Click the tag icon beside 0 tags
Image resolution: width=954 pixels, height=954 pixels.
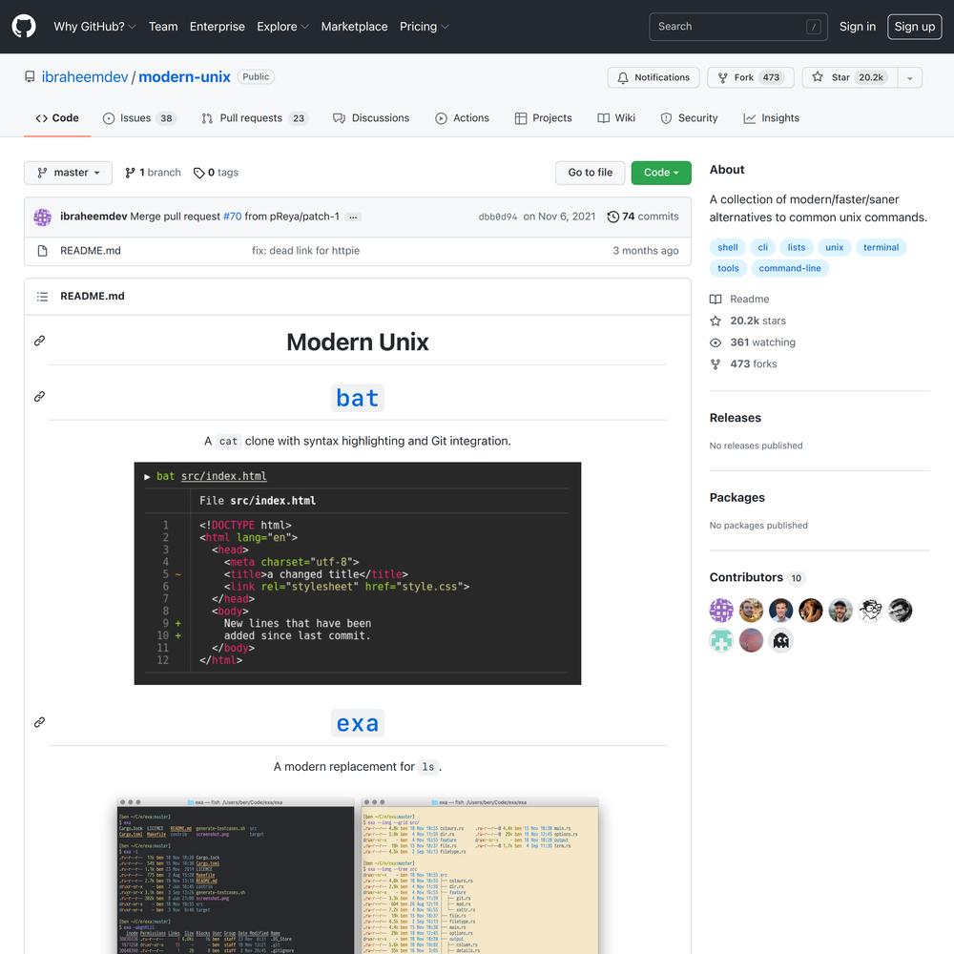(x=199, y=173)
